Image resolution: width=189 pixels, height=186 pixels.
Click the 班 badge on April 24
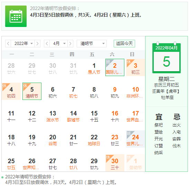point(129,133)
